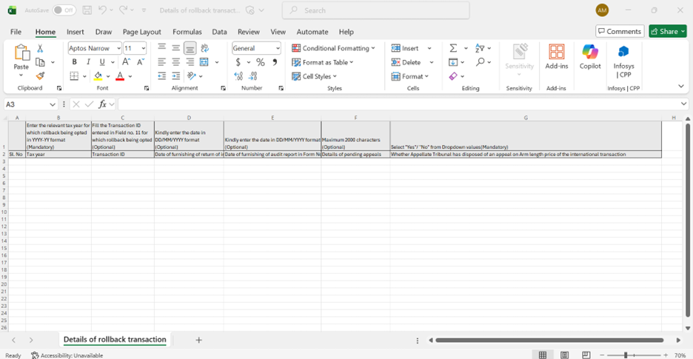Image resolution: width=693 pixels, height=359 pixels.
Task: Apply Italic formatting
Action: tap(88, 62)
